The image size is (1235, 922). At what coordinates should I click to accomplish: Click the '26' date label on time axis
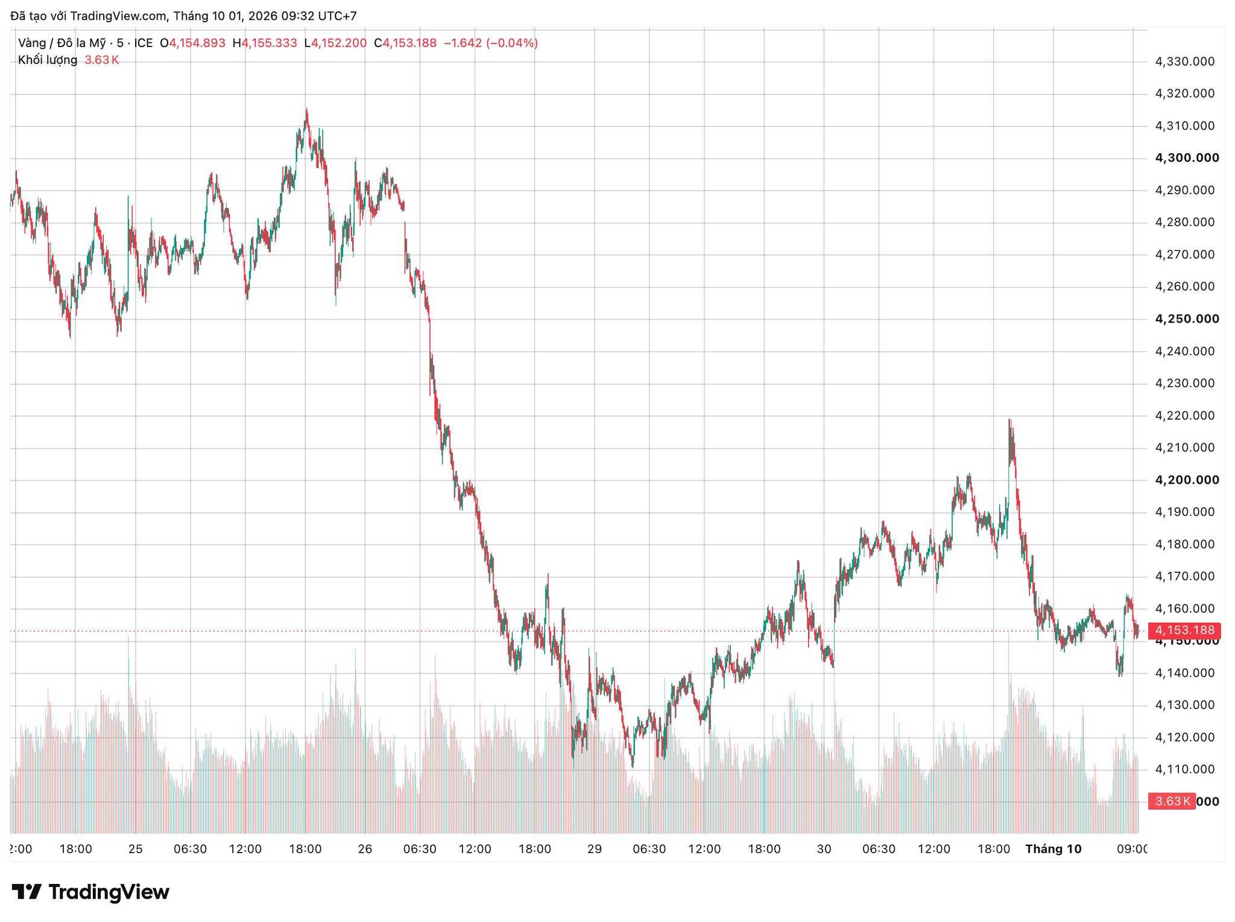365,849
